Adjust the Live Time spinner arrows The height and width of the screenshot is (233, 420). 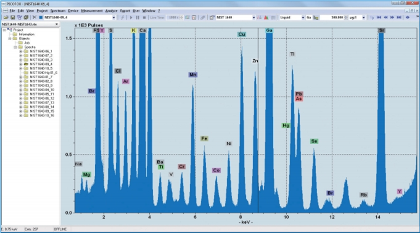tap(181, 17)
